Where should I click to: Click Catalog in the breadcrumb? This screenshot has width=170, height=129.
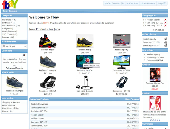point(13,11)
